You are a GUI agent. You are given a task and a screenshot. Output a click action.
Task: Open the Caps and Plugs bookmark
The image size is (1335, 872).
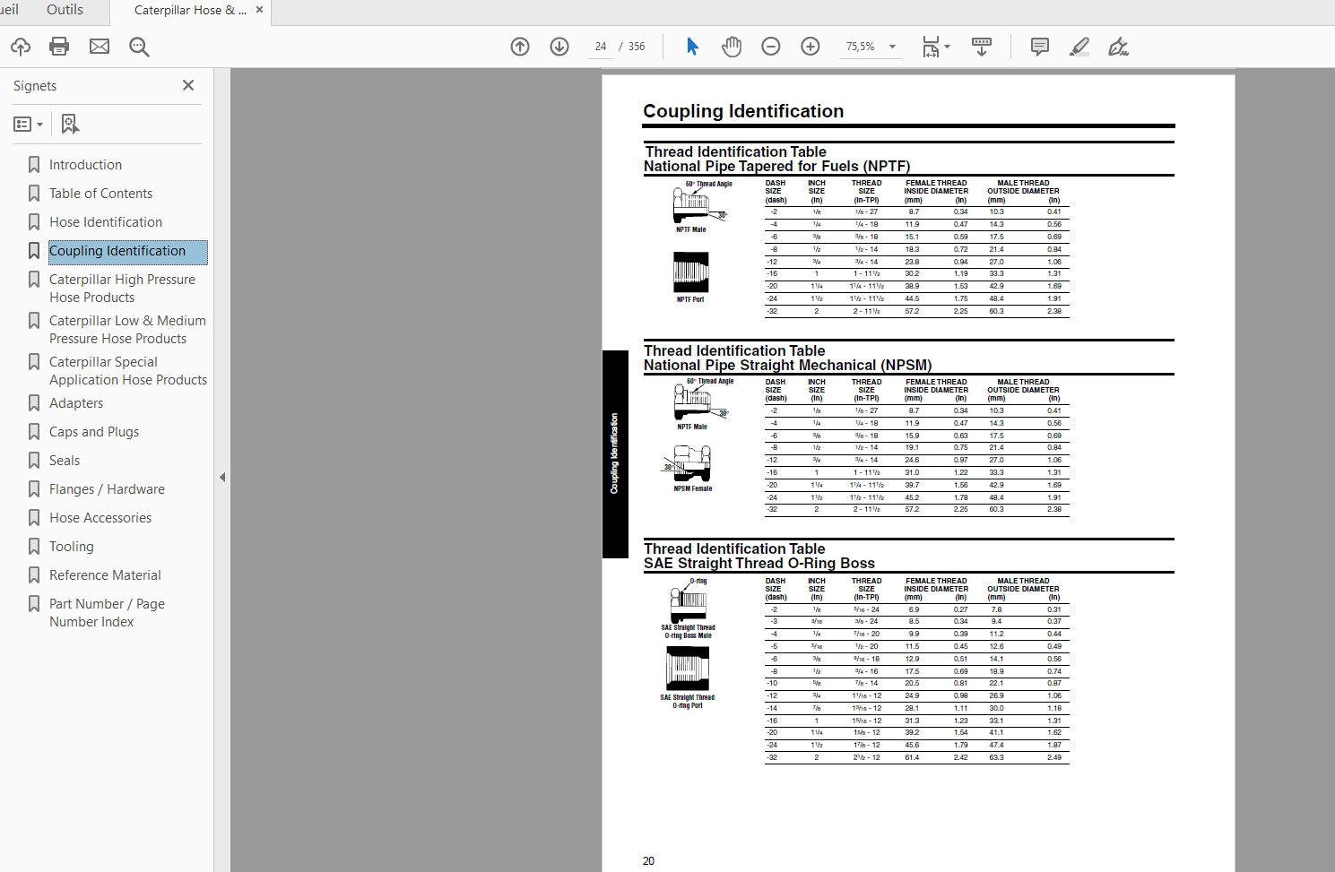[94, 432]
